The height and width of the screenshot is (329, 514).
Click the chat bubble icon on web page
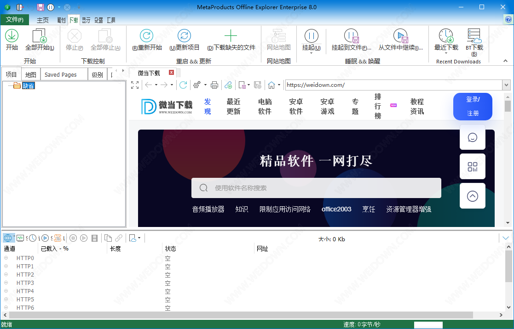pos(473,137)
